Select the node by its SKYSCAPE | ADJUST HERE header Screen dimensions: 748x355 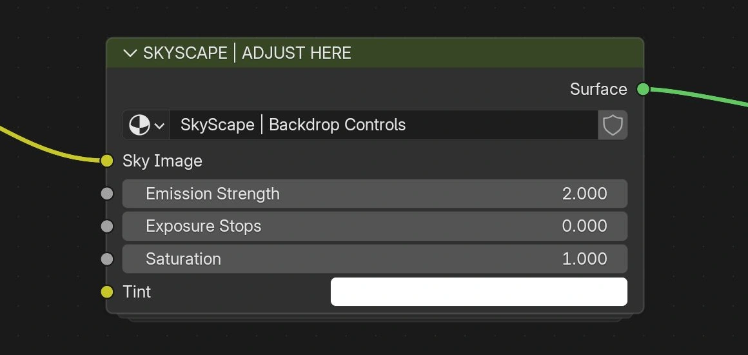tap(375, 52)
